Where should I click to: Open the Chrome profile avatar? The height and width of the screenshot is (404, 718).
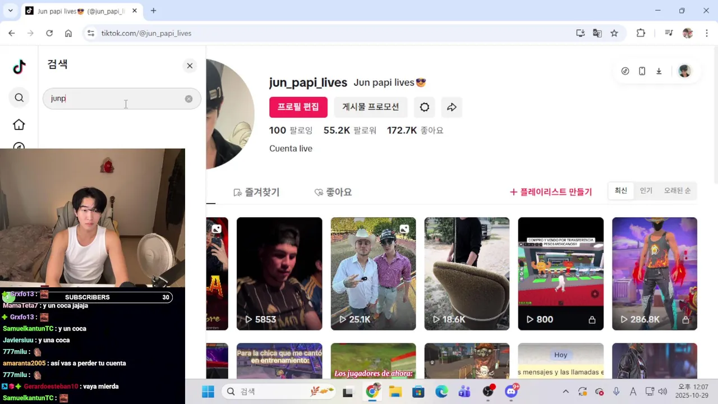(688, 33)
